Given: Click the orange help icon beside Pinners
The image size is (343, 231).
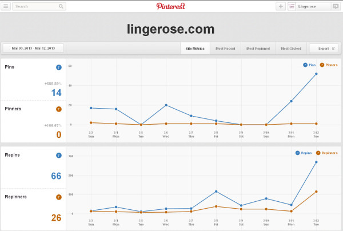Looking at the screenshot, I should [59, 109].
